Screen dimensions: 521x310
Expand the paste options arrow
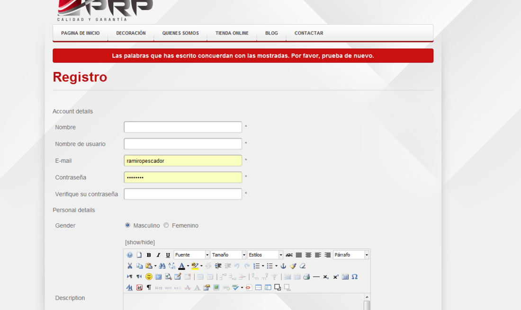click(155, 266)
